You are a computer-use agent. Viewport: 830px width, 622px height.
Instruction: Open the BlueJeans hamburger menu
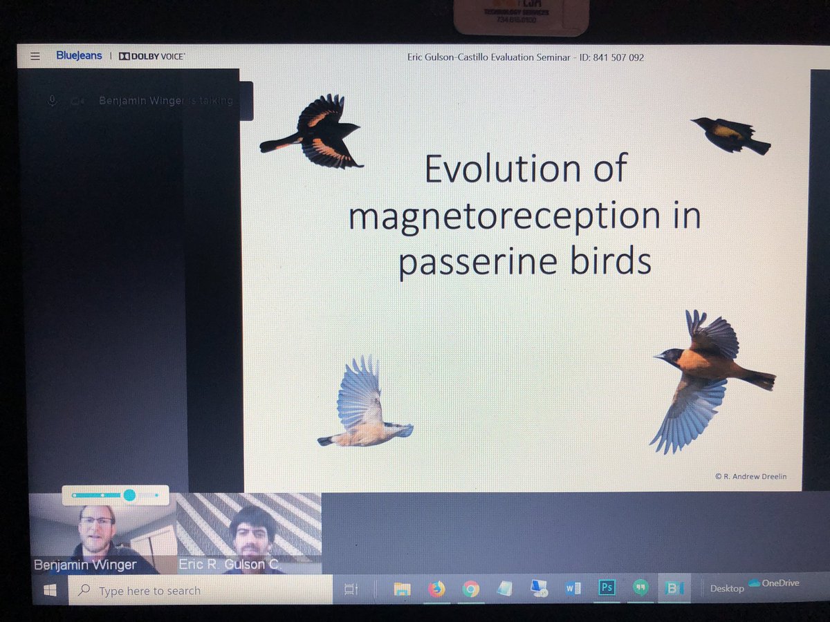click(x=35, y=56)
